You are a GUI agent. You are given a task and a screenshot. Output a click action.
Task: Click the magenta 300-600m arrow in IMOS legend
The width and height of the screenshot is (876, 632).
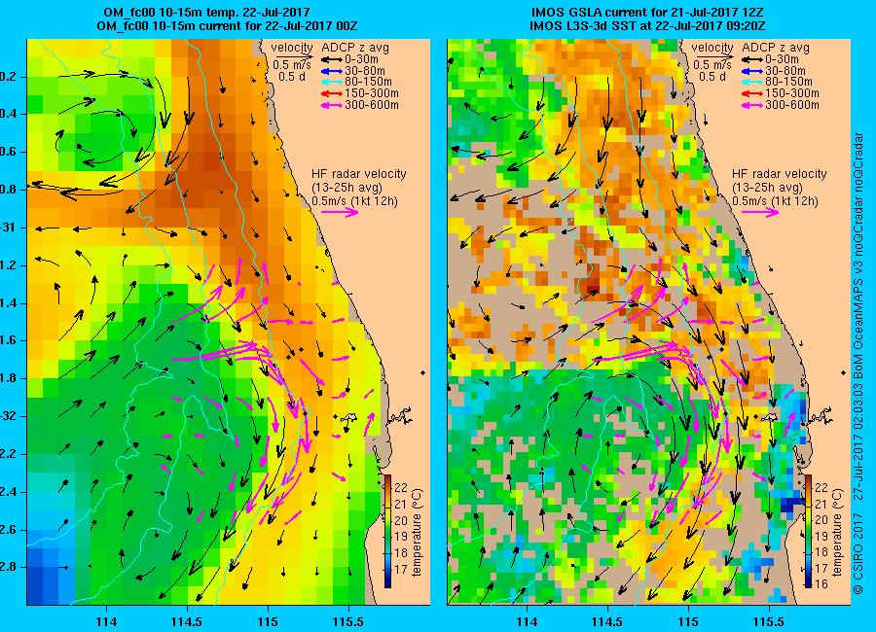click(x=752, y=105)
